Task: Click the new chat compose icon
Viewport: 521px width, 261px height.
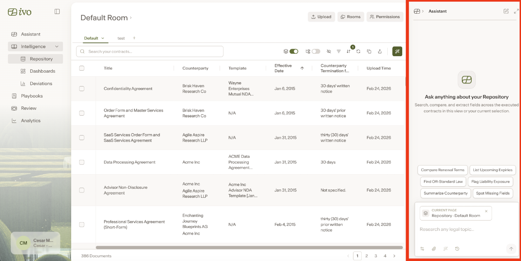Action: pyautogui.click(x=506, y=11)
